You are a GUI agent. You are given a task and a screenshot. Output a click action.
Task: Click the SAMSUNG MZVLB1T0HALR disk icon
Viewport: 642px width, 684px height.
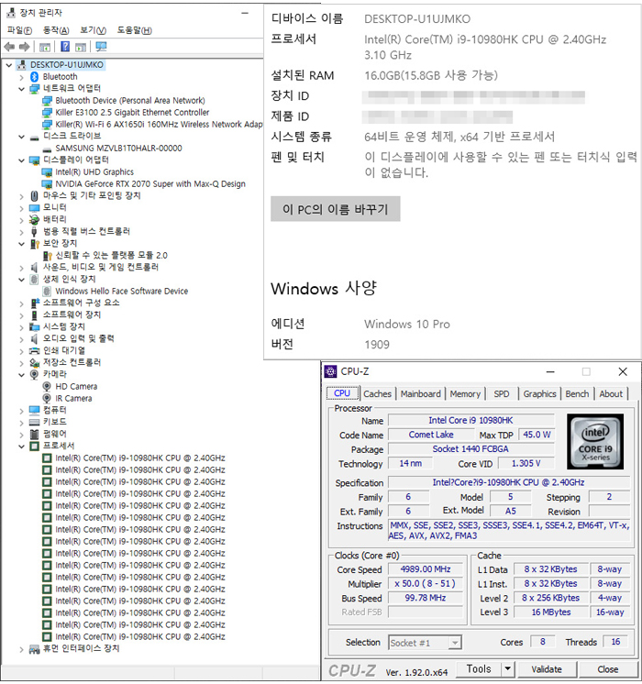(x=47, y=149)
